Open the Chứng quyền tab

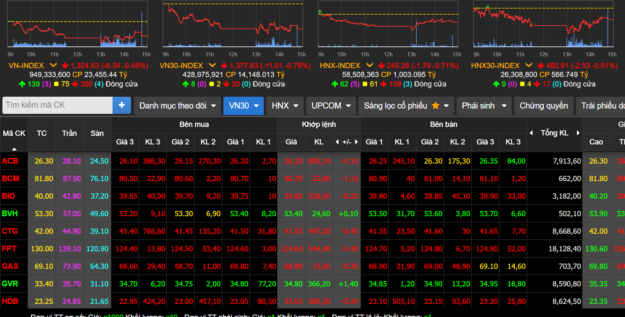click(x=543, y=106)
